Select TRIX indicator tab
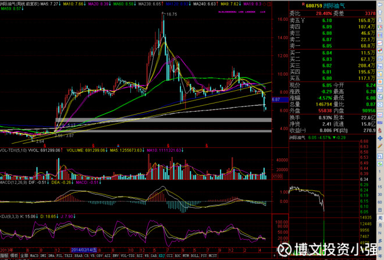This screenshot has width=384, height=260. click(x=68, y=256)
